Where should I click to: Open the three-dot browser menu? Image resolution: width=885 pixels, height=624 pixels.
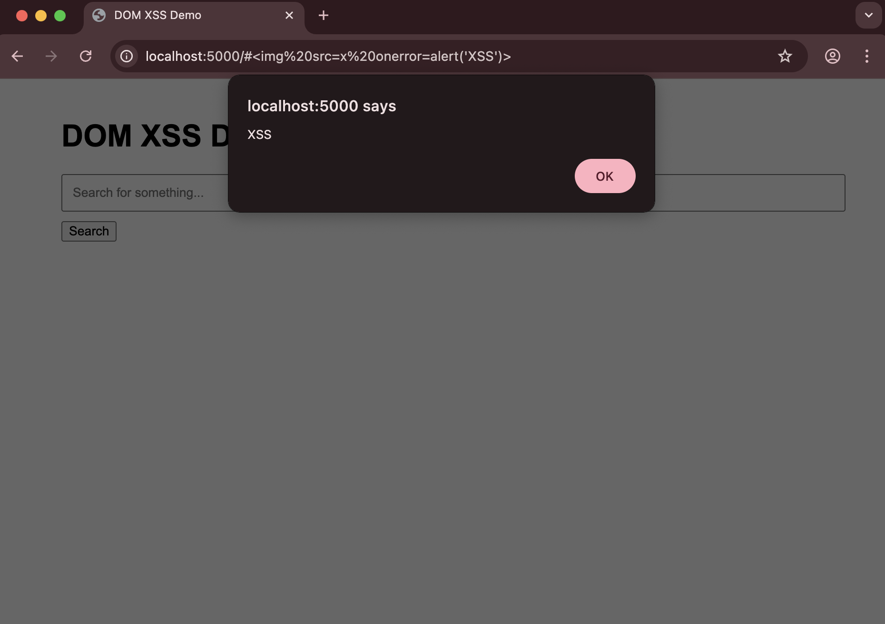click(867, 57)
